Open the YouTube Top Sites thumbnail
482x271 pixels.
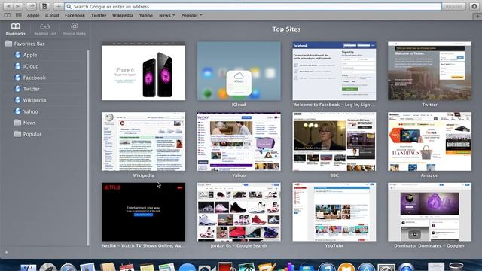(x=334, y=212)
